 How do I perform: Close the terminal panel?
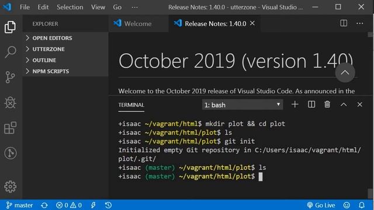coord(360,104)
